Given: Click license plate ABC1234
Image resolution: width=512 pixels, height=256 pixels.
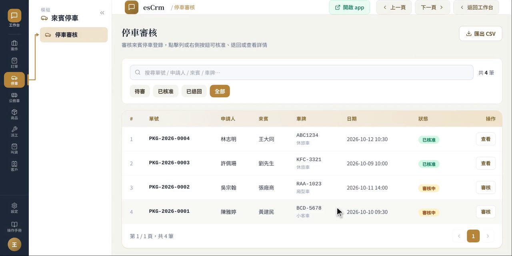Looking at the screenshot, I should pyautogui.click(x=307, y=135).
